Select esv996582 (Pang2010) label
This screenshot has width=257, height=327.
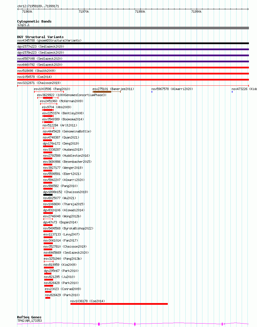point(60,186)
